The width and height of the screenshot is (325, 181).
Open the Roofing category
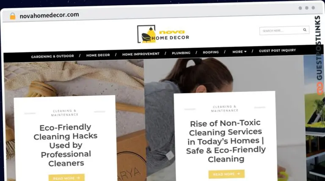click(211, 52)
